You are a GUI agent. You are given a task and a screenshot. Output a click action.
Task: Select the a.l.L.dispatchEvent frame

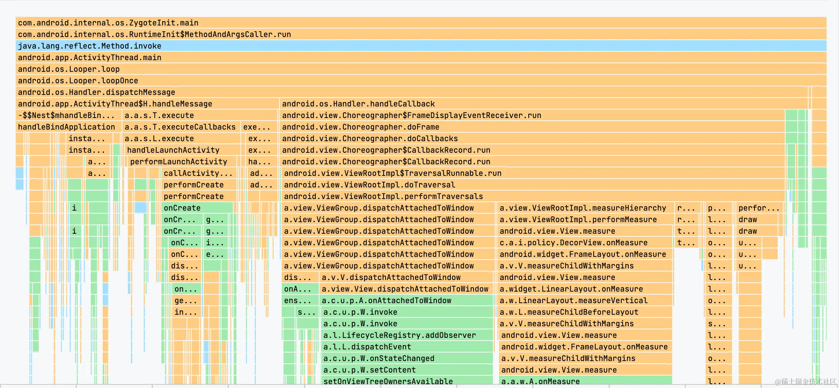click(407, 347)
